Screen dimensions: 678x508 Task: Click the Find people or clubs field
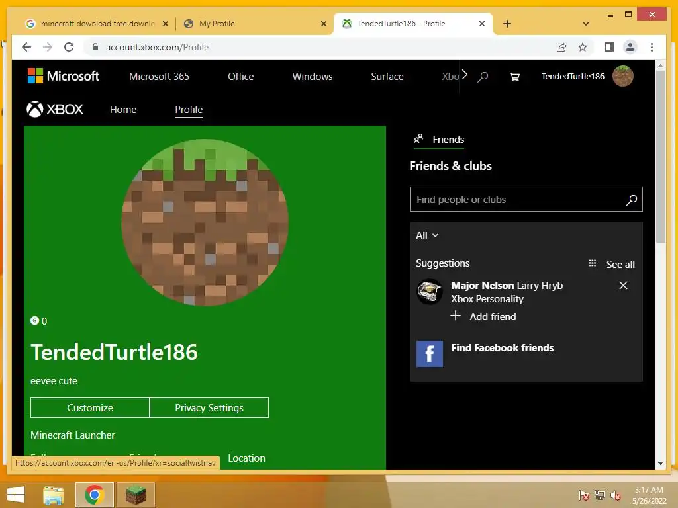pos(526,199)
